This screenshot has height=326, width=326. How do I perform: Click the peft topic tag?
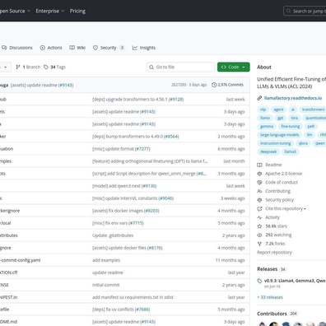[x=311, y=127]
